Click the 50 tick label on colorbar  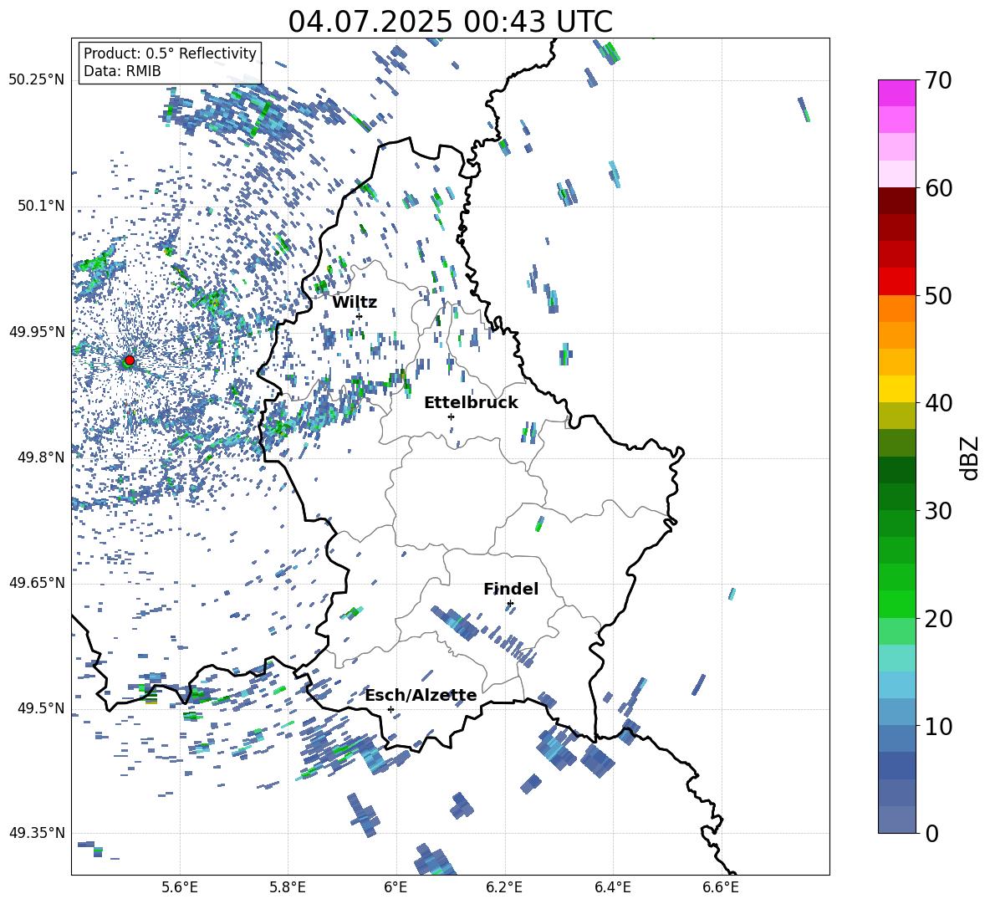coord(939,296)
